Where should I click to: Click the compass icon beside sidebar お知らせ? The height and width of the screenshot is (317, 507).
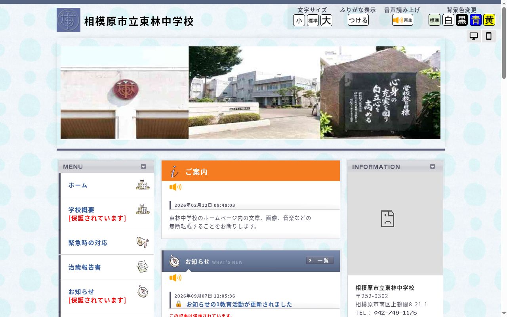tap(143, 291)
